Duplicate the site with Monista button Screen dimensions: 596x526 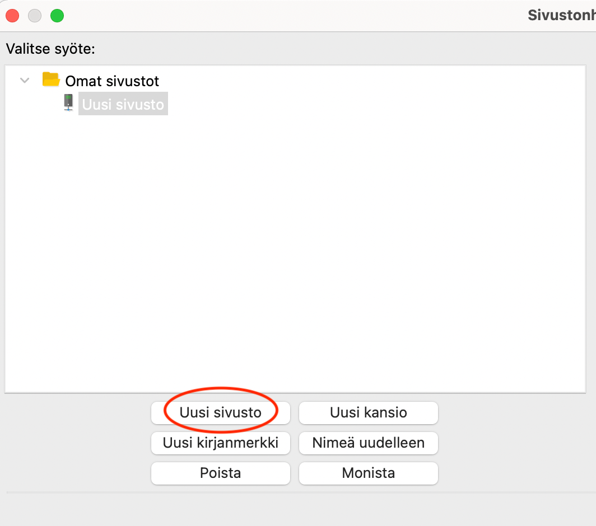tap(369, 473)
